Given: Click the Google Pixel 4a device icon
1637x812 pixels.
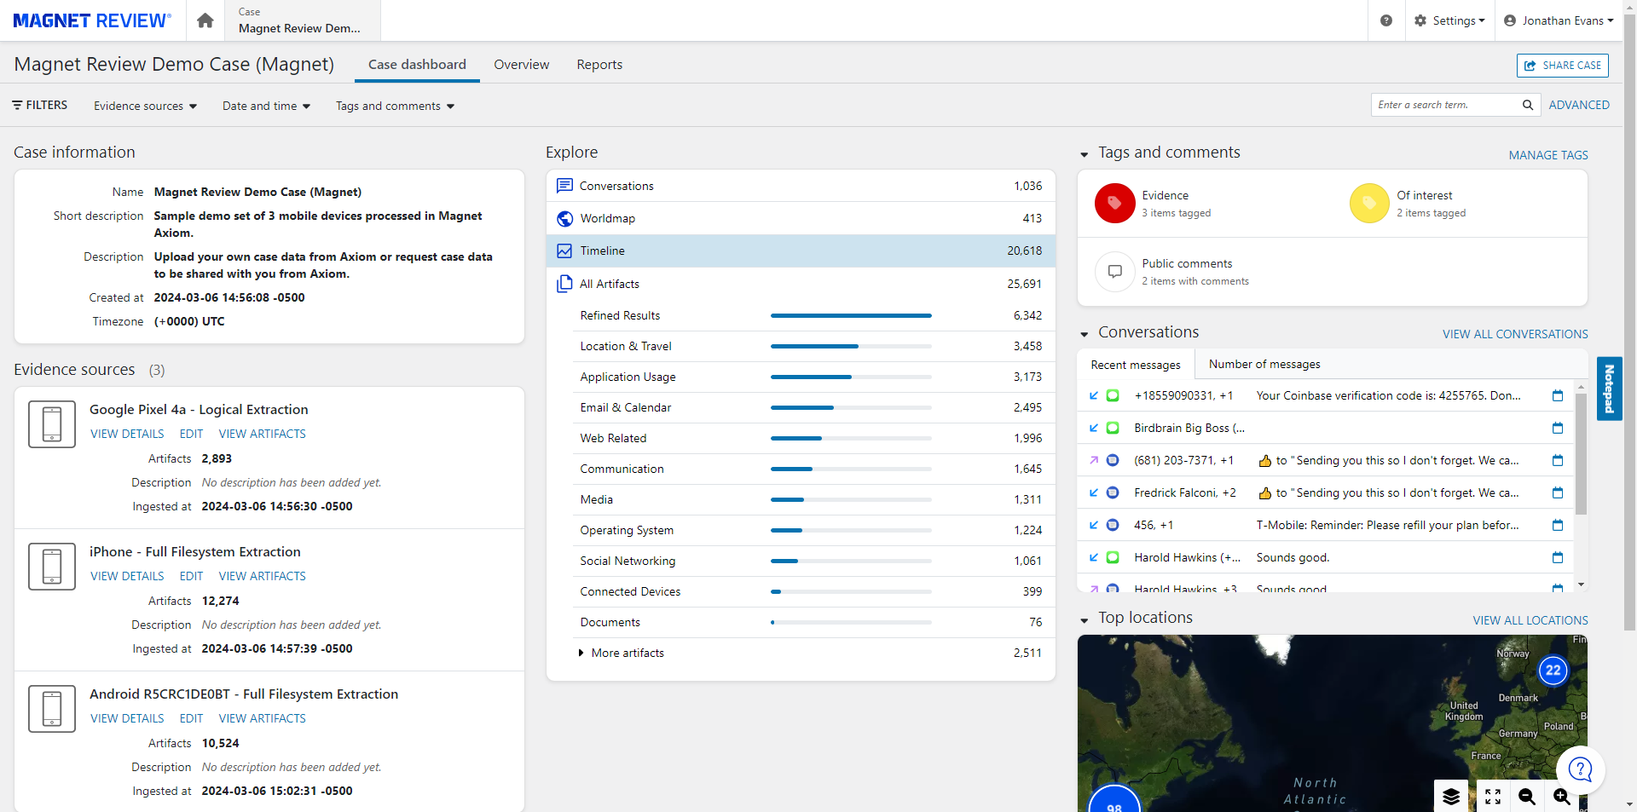Looking at the screenshot, I should coord(52,424).
